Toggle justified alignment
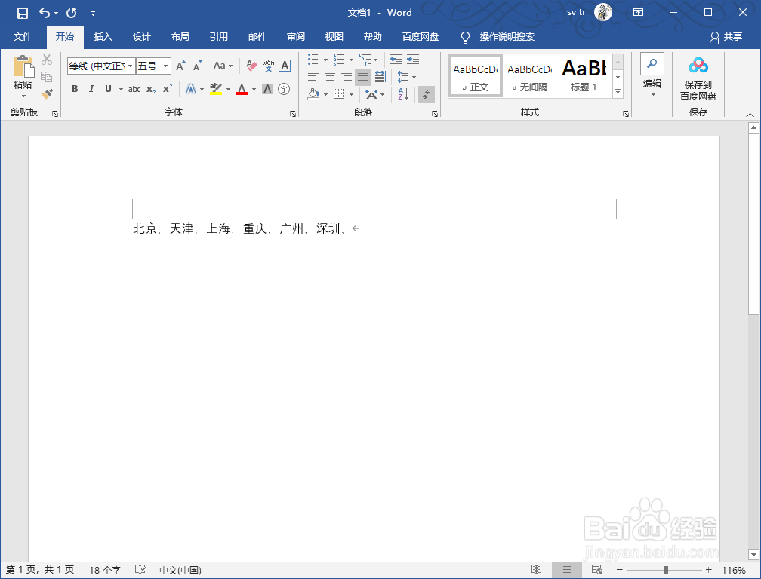 [362, 76]
